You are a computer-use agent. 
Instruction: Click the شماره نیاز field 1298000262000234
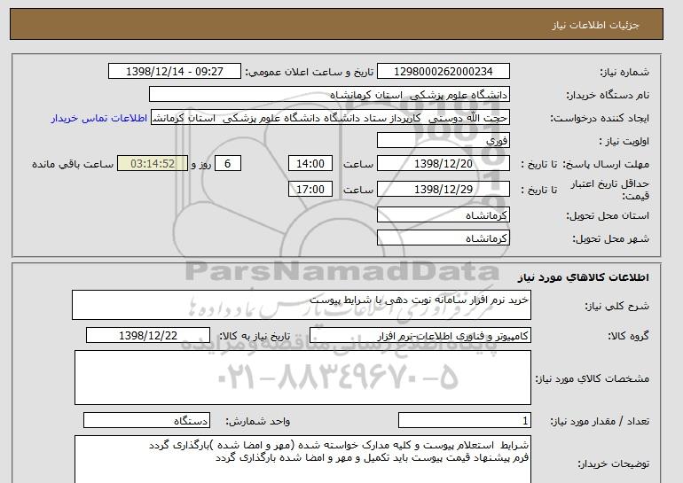(x=443, y=72)
